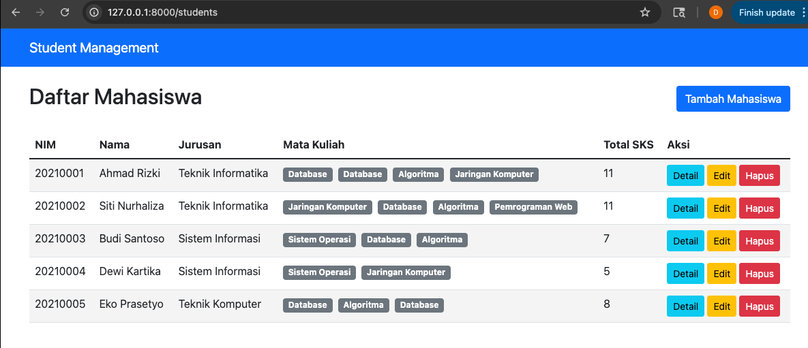Open site information icon in address bar
Image resolution: width=808 pixels, height=348 pixels.
pyautogui.click(x=94, y=12)
